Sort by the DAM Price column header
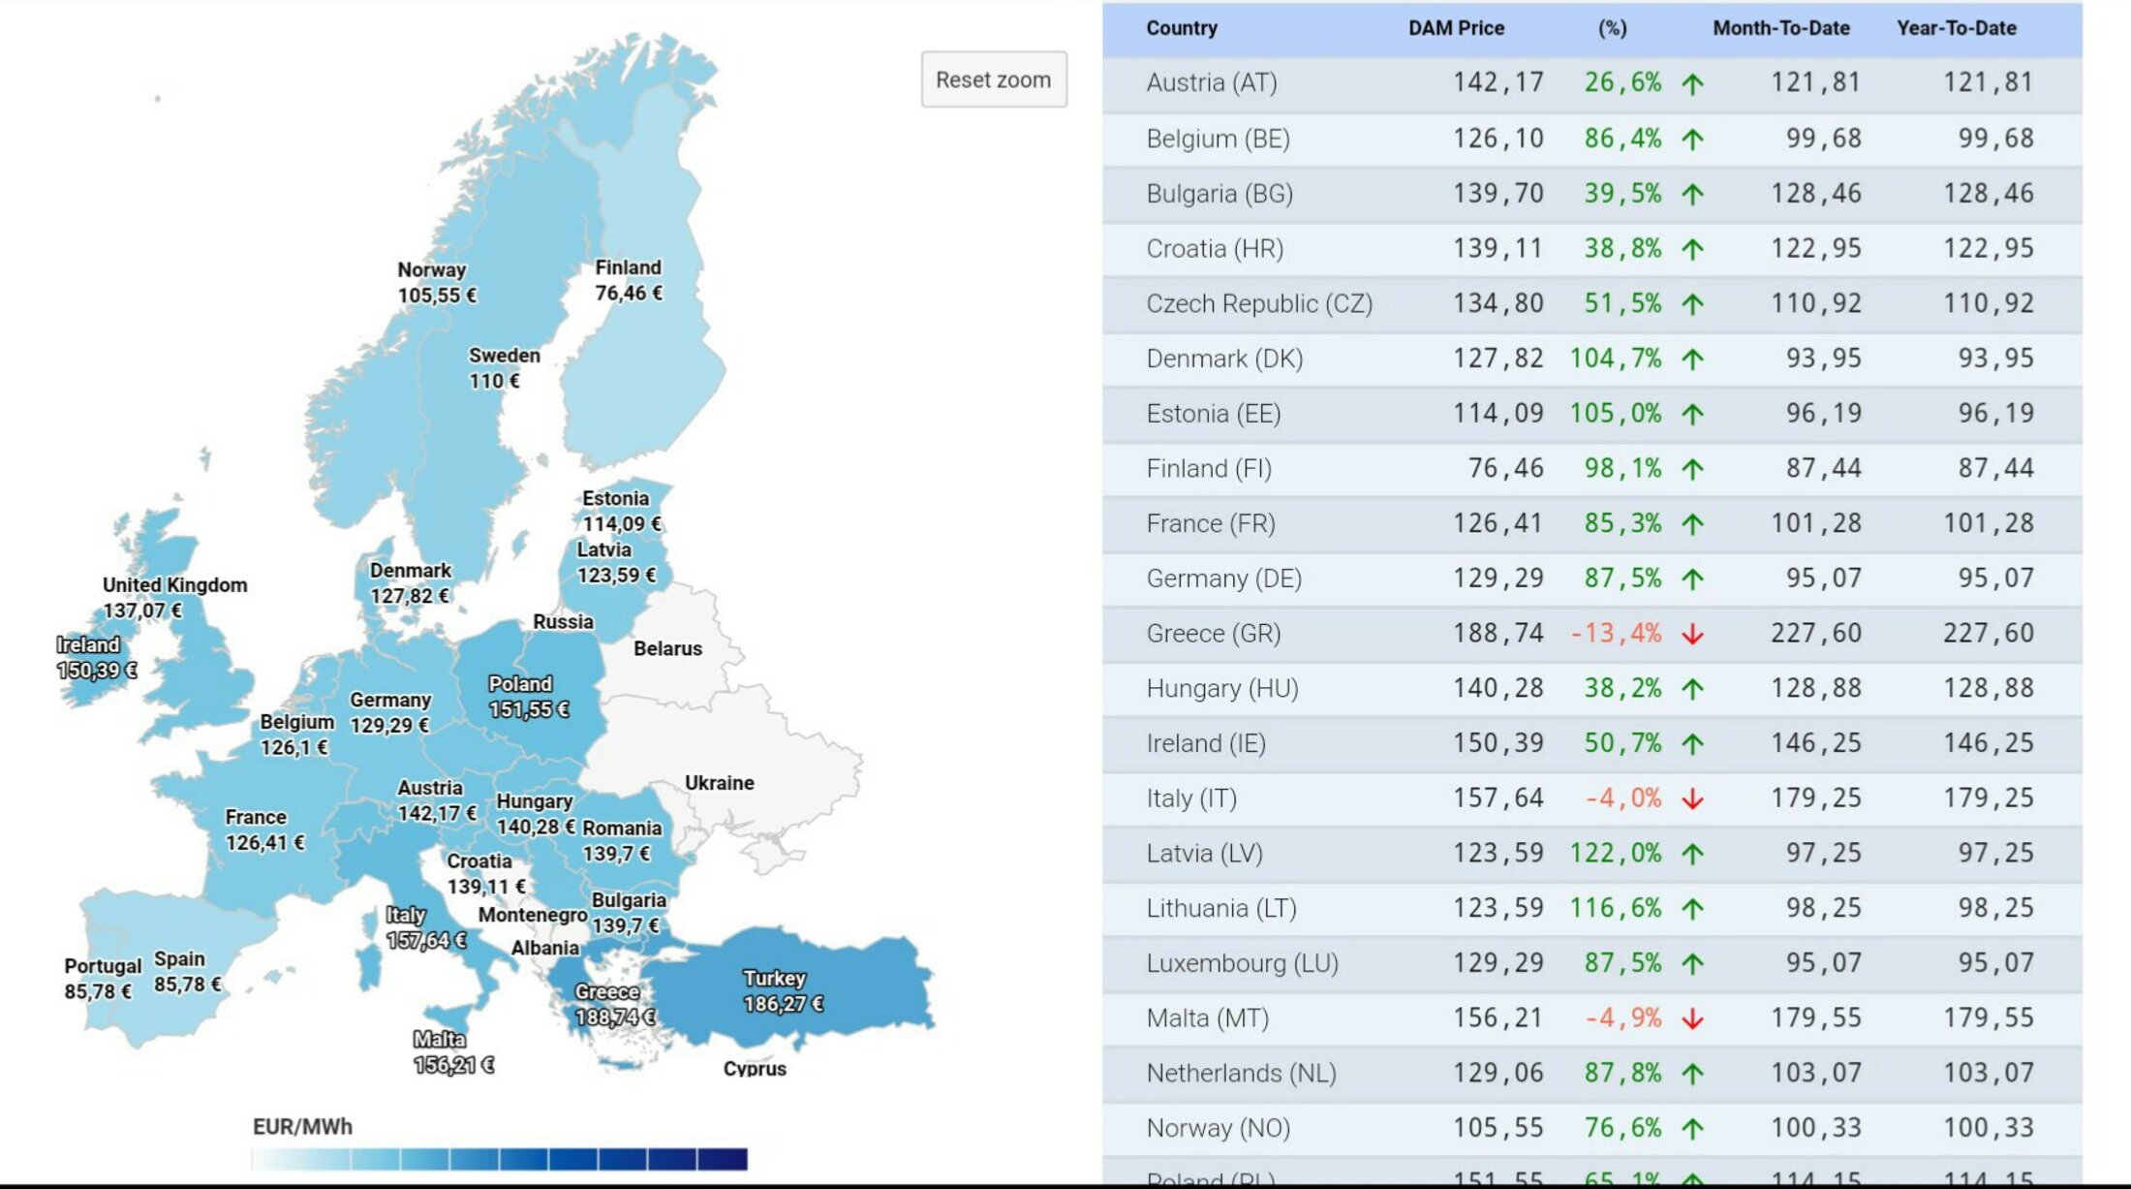 pos(1456,28)
